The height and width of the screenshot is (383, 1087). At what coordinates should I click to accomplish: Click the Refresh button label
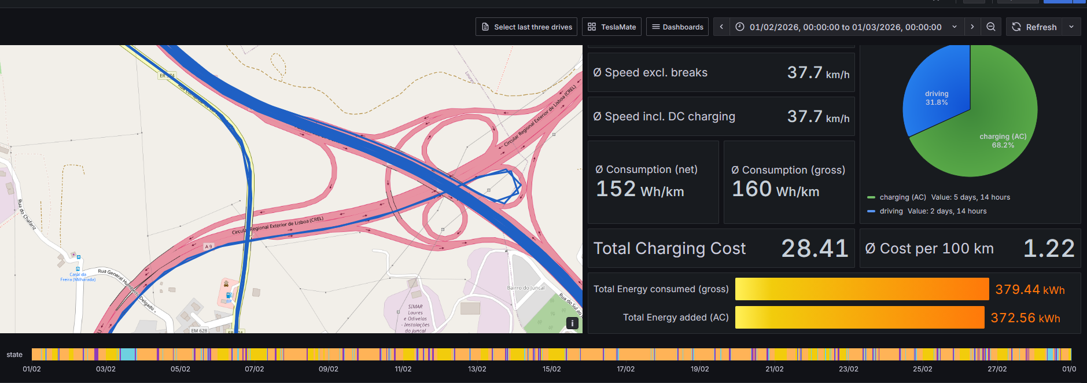1041,27
